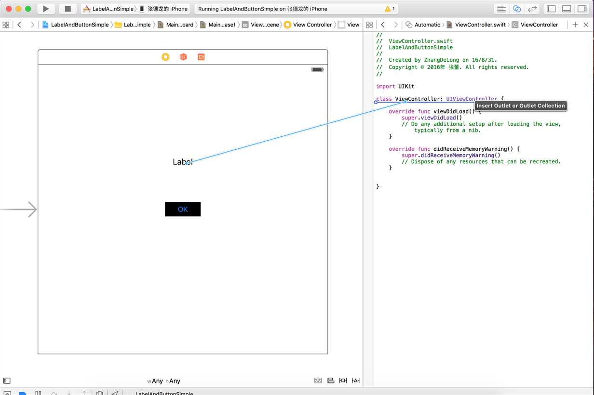Go back in the left editor history
Image resolution: width=594 pixels, height=395 pixels.
[19, 25]
